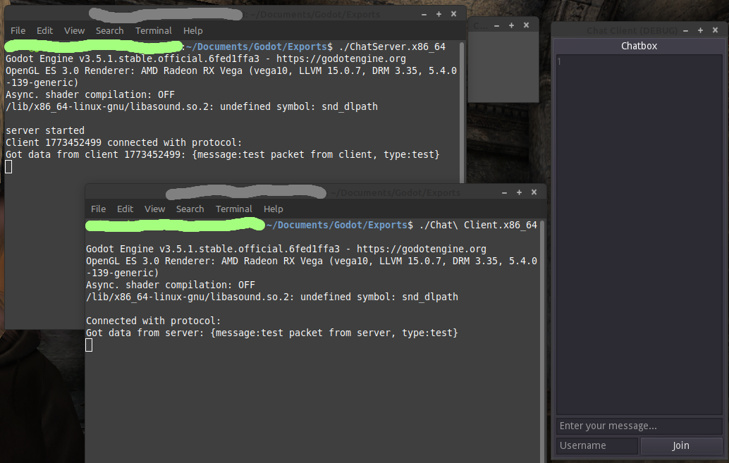729x463 pixels.
Task: Click inside the Chatbox text area
Action: [639, 233]
